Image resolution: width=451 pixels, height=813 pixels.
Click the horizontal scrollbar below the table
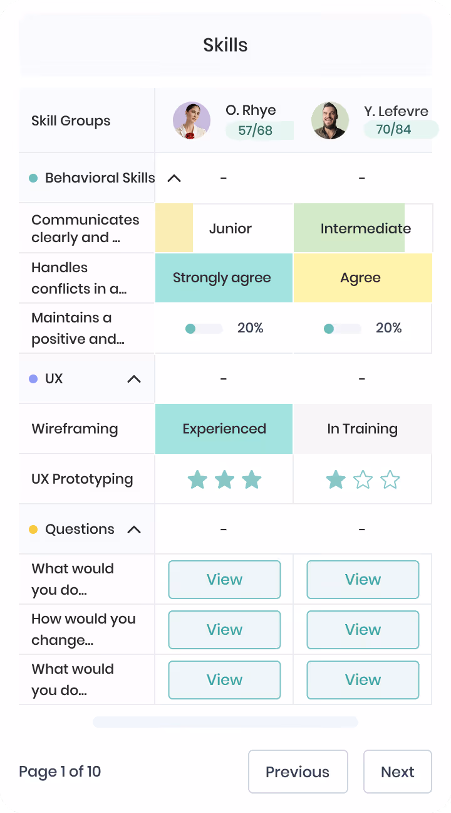point(225,722)
